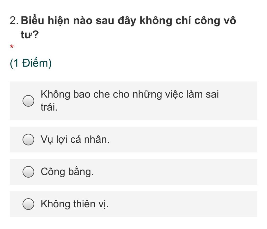Click the word "nhân." in second option

tap(97, 140)
